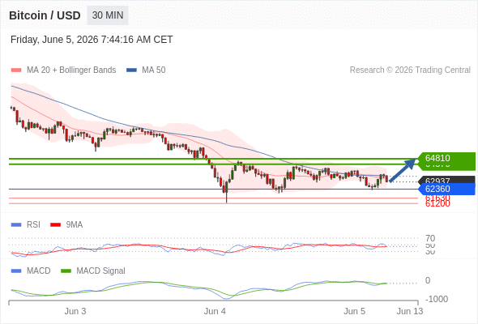Click the black 62937 current price tag
478x324 pixels.
pyautogui.click(x=446, y=180)
